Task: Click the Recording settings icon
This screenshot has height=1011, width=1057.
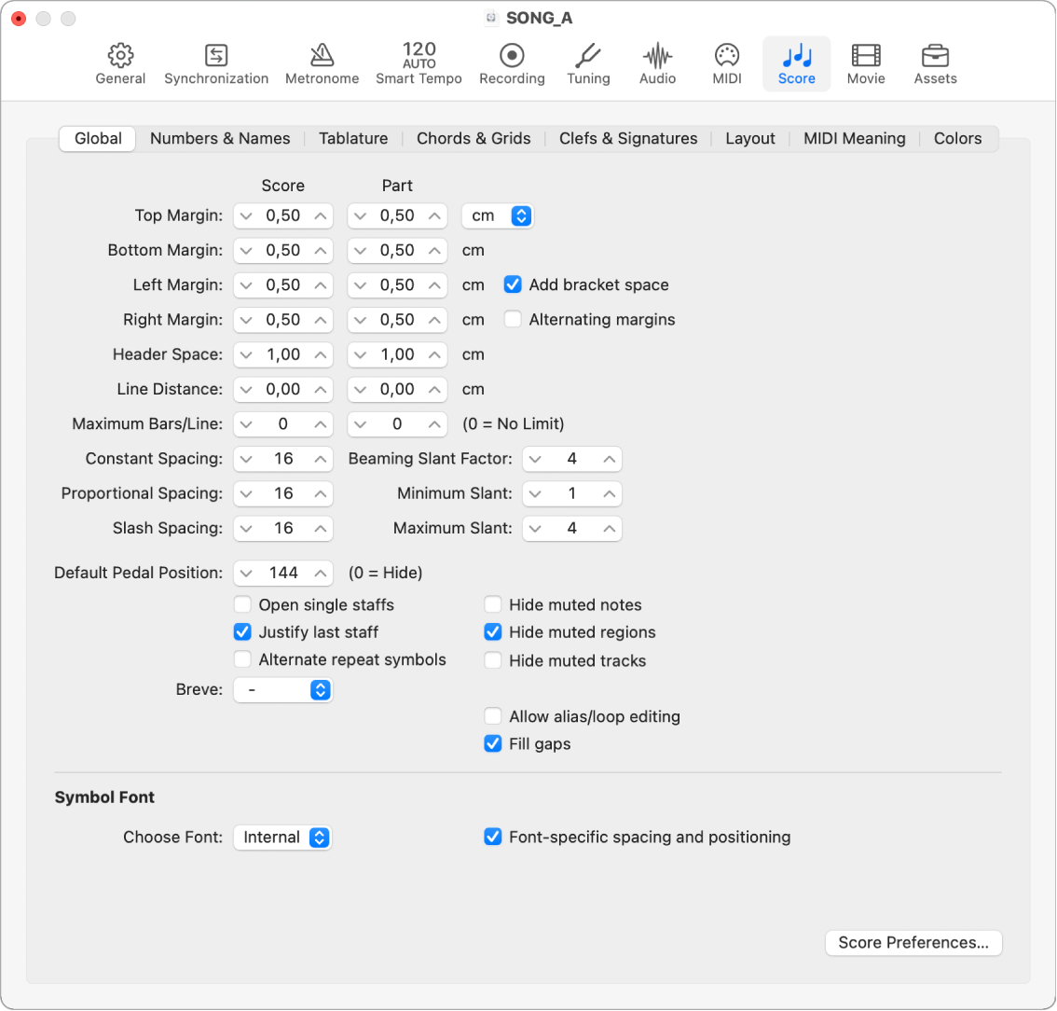Action: point(512,55)
